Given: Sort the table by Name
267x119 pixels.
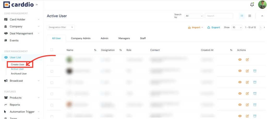Looking at the screenshot, I should pyautogui.click(x=95, y=50).
